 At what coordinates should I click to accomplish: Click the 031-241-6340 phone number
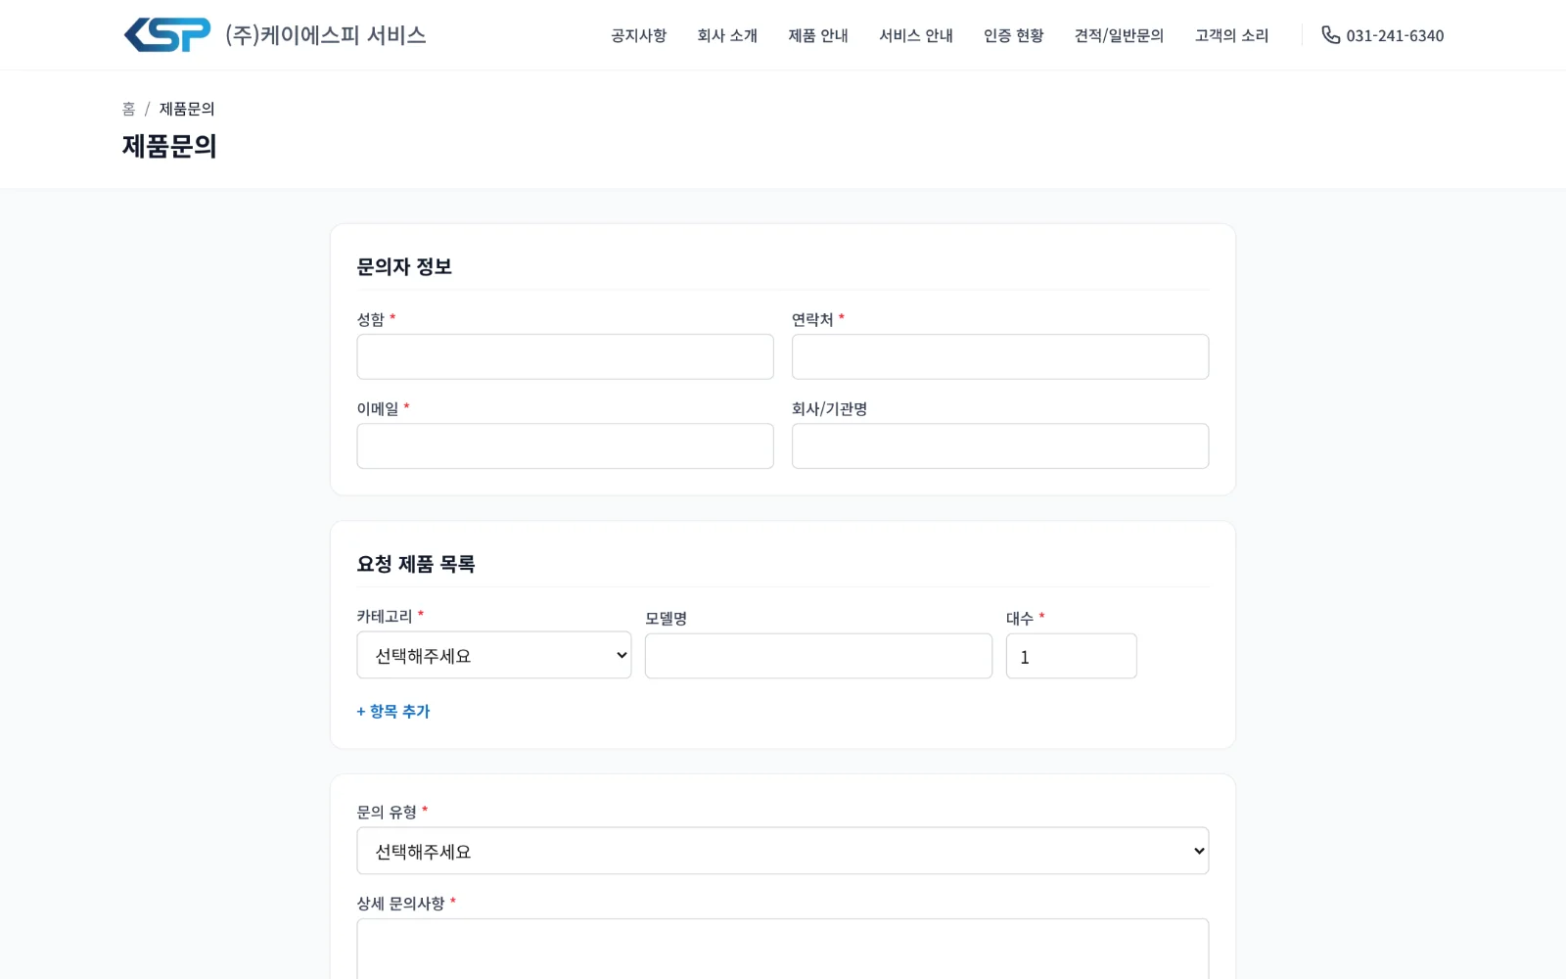[1395, 35]
